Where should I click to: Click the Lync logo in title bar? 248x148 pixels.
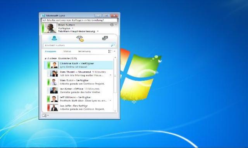pos(43,15)
